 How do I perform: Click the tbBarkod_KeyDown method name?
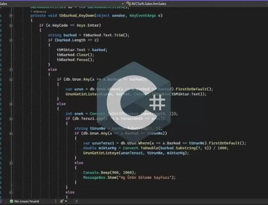point(76,15)
